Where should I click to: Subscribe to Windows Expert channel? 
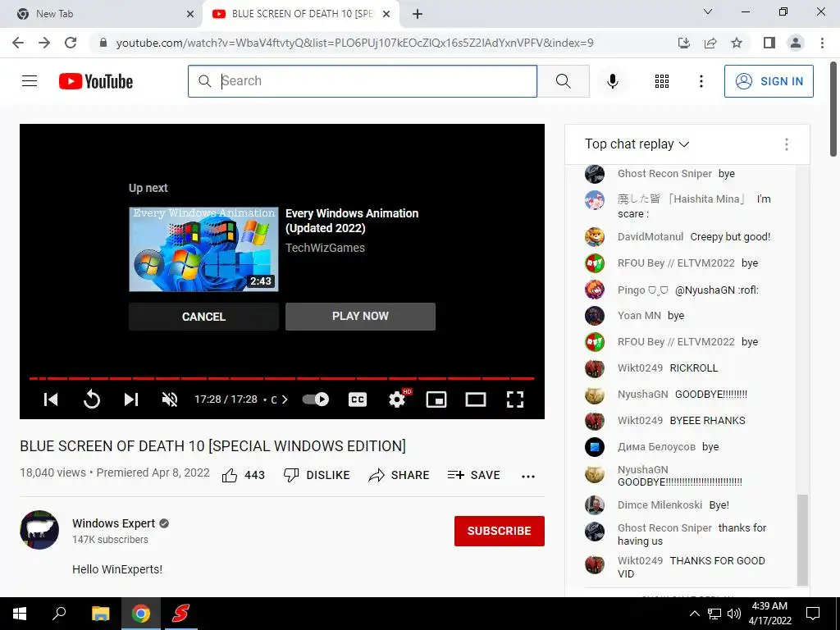coord(500,531)
